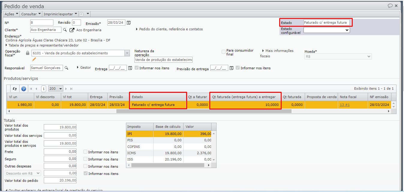
Task: Expand Pedido do cliente, referência e contatos
Action: click(x=169, y=29)
